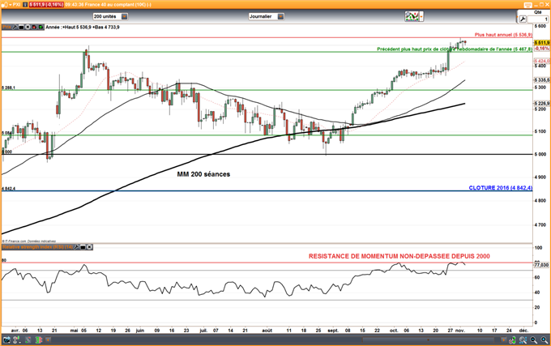Zoom out using the minus magnifier icon

coord(533,340)
